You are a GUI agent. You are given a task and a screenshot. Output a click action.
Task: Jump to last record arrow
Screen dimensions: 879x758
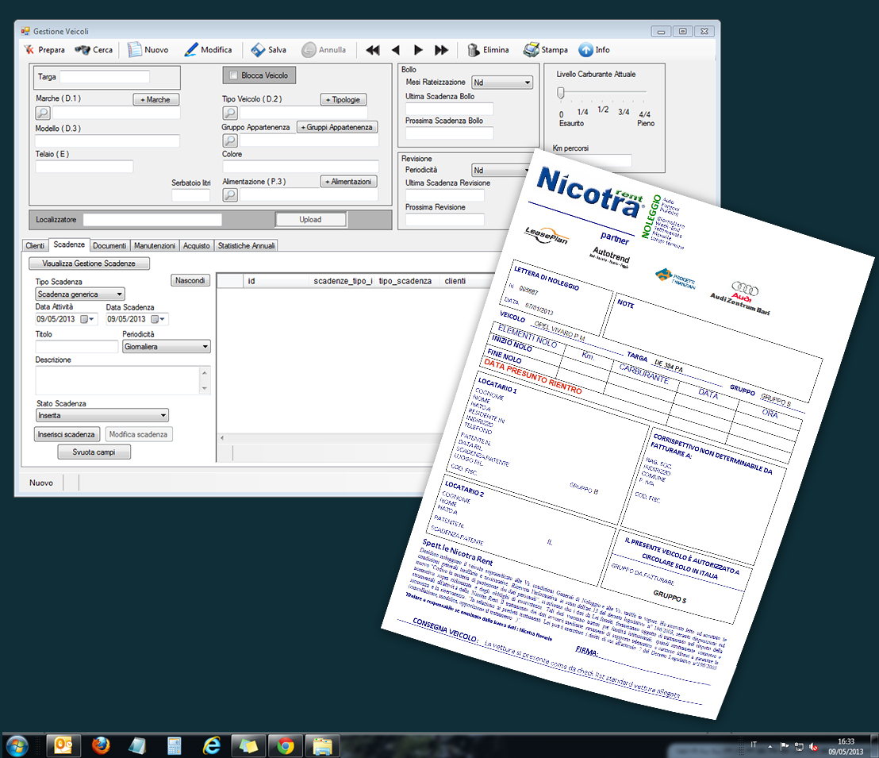coord(442,50)
